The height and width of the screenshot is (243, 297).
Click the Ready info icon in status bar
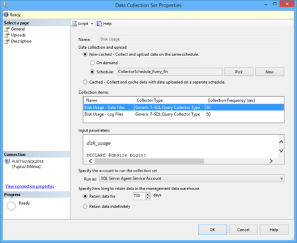6,15
